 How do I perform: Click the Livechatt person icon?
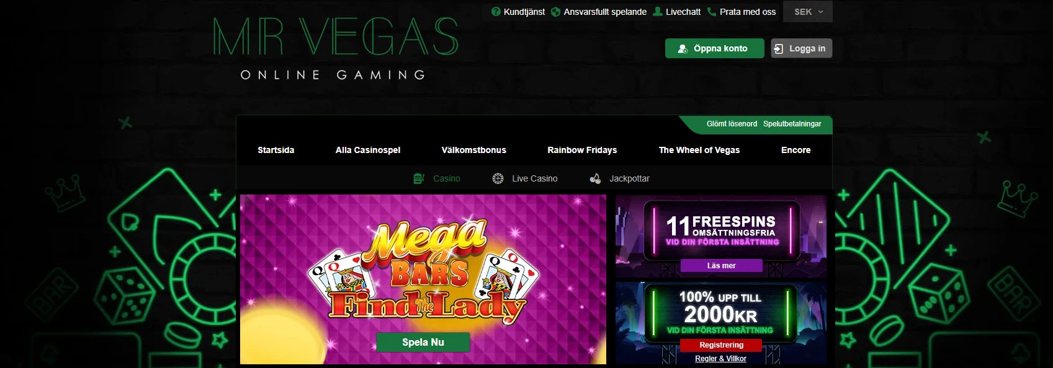coord(658,12)
